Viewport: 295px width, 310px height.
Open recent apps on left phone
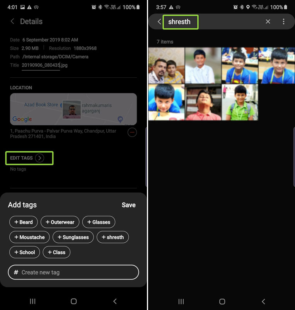pos(32,301)
